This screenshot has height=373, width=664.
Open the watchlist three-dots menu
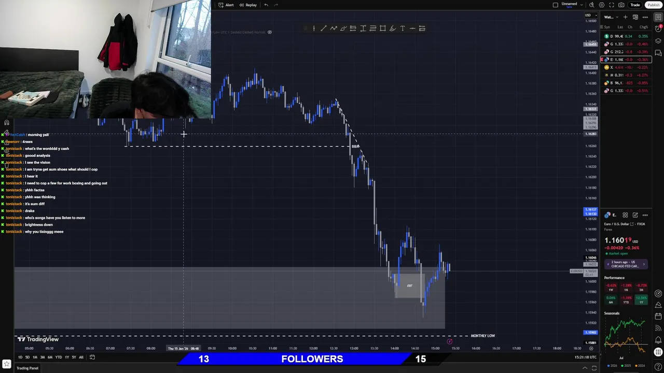(x=645, y=17)
